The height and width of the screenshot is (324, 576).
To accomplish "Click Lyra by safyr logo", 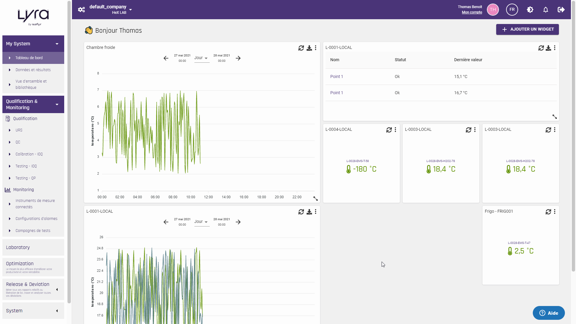I will pos(33,17).
